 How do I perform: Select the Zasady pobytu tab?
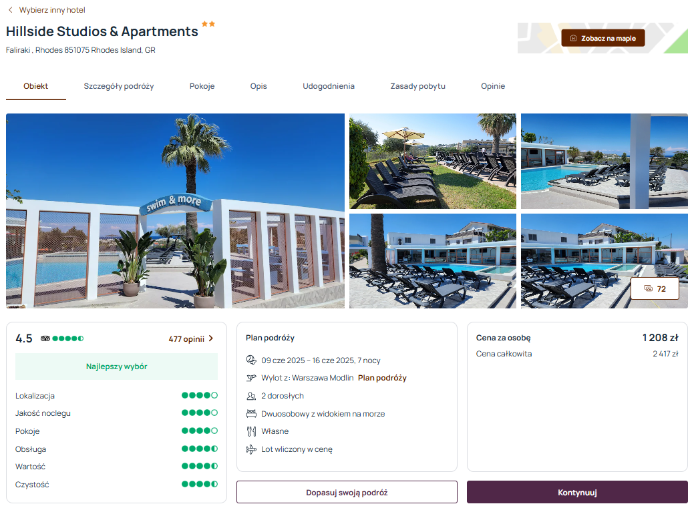pos(417,86)
